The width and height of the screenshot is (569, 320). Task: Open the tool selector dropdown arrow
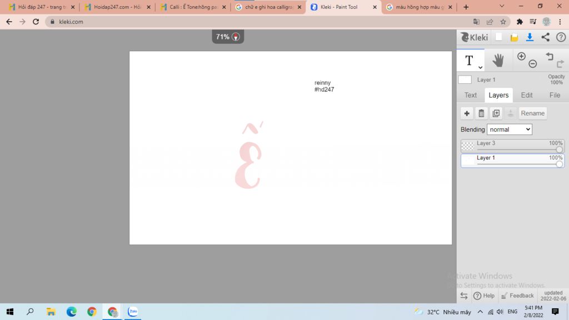pyautogui.click(x=480, y=67)
